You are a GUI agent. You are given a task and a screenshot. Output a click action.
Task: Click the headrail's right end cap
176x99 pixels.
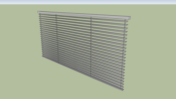click(x=130, y=18)
